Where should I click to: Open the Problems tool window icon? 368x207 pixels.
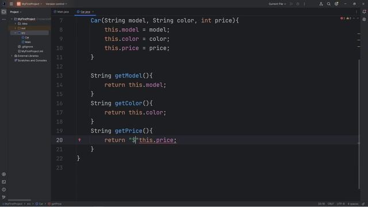point(4,190)
